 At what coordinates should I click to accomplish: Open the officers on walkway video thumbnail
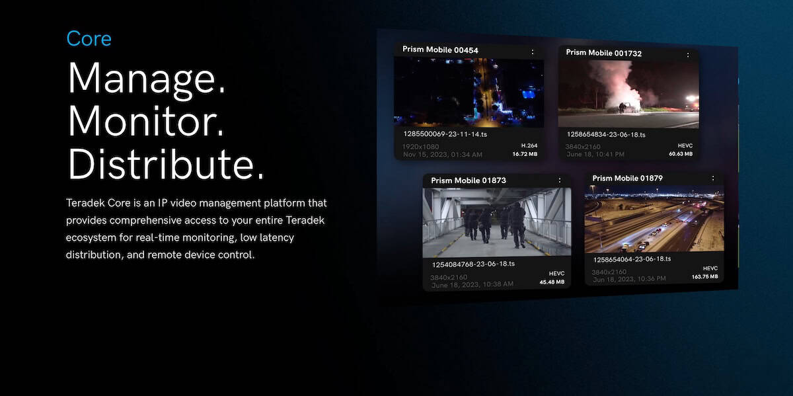click(497, 222)
